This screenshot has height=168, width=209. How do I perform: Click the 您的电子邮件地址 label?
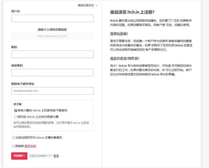pos(23,83)
